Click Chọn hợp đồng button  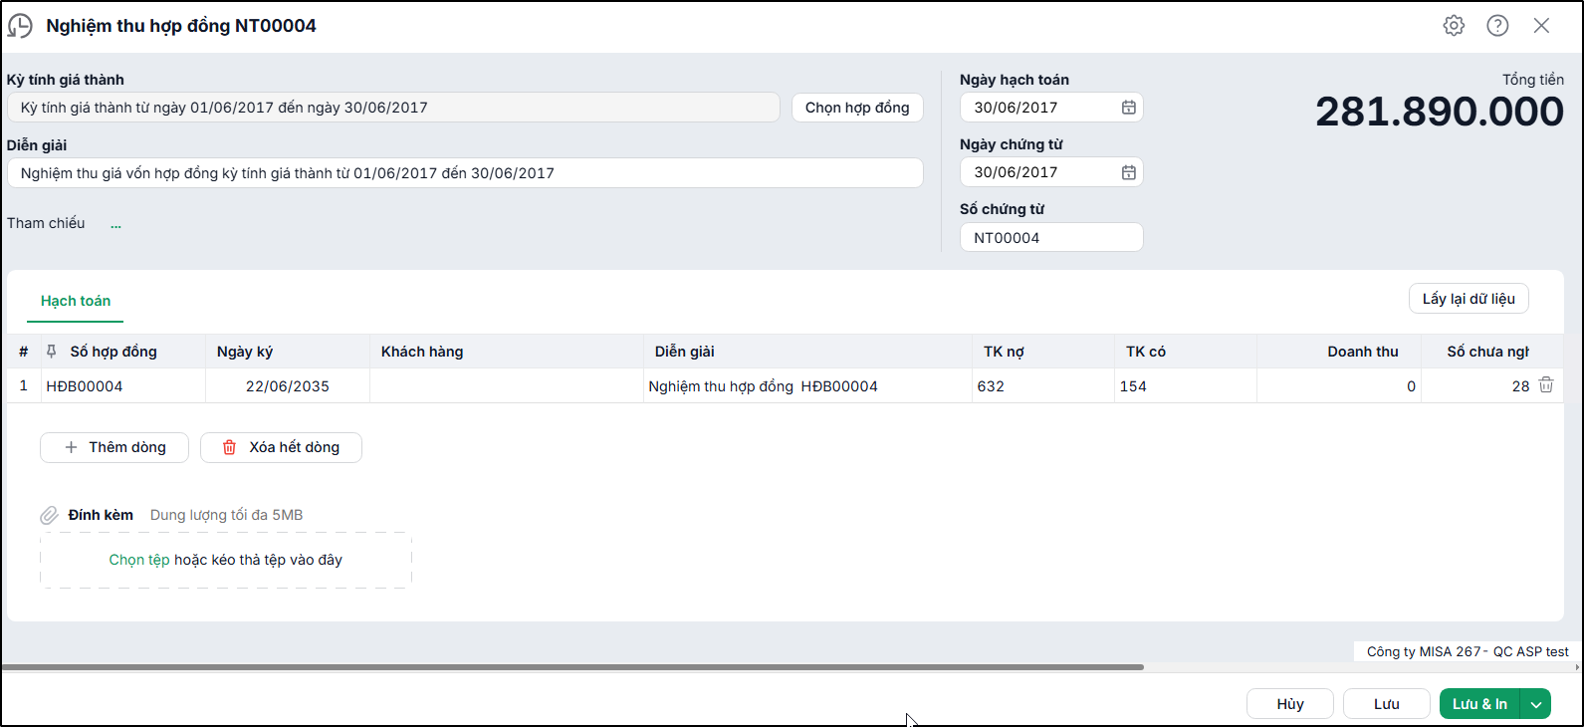[x=857, y=108]
